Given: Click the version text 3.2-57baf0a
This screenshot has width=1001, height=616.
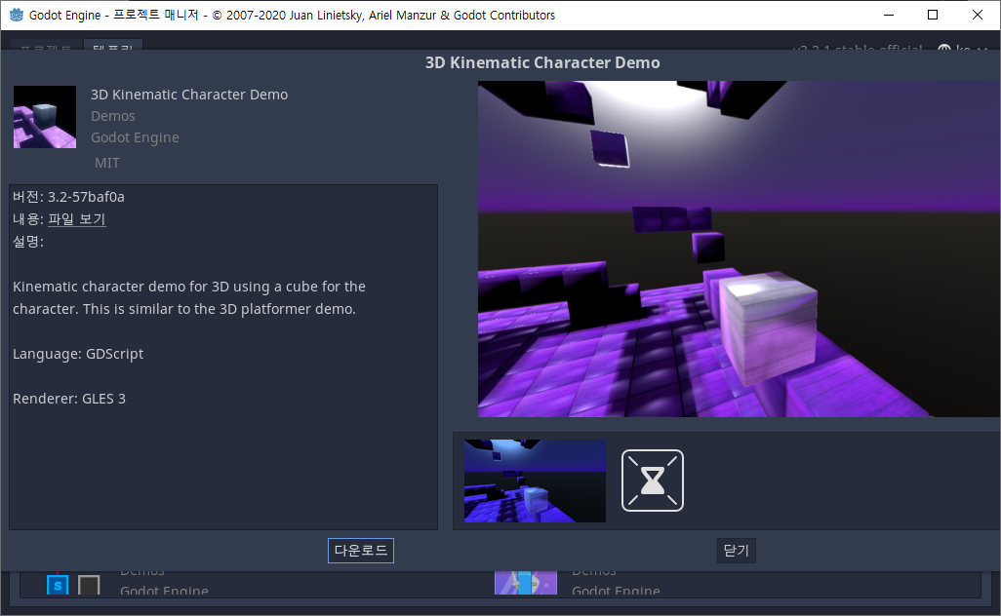Looking at the screenshot, I should click(86, 197).
